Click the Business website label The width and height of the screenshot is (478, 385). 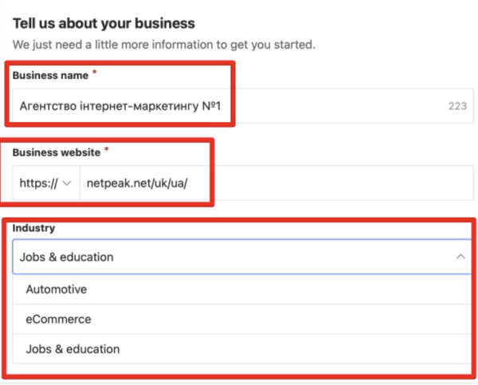click(x=57, y=152)
